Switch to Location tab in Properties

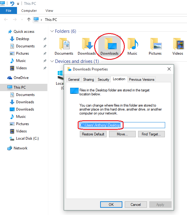tap(119, 79)
